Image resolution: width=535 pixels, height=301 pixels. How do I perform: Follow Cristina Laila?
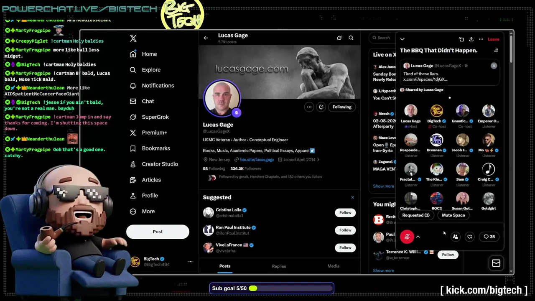pos(345,213)
